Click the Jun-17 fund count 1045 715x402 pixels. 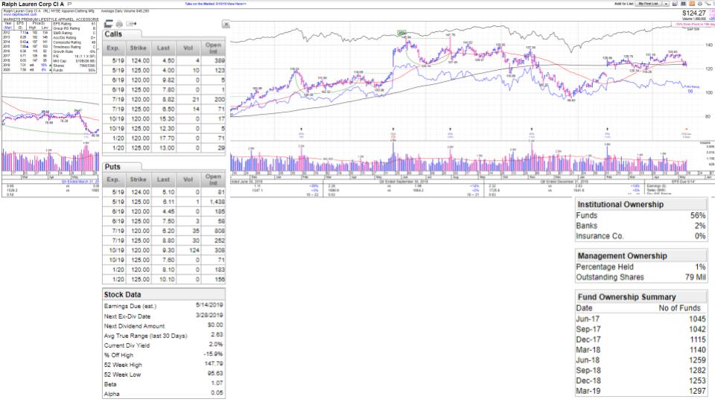(697, 319)
